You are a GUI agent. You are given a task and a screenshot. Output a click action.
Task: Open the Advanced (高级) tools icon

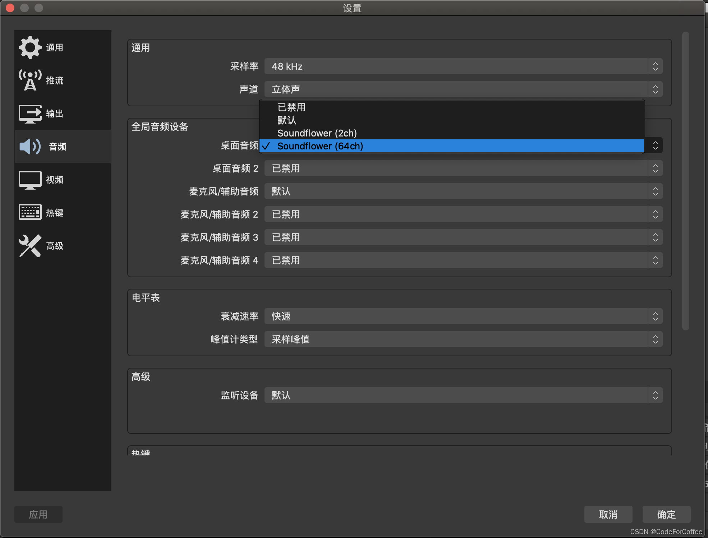coord(30,246)
